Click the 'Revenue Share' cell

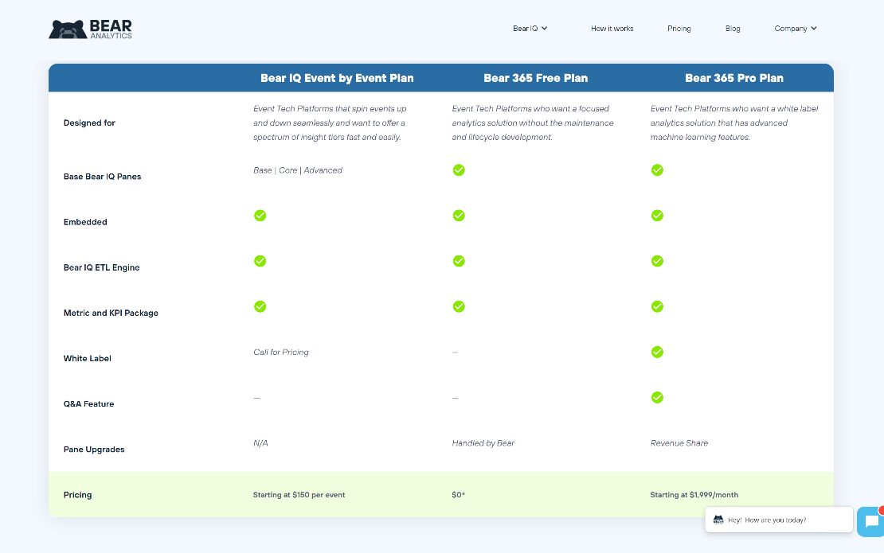(x=679, y=443)
